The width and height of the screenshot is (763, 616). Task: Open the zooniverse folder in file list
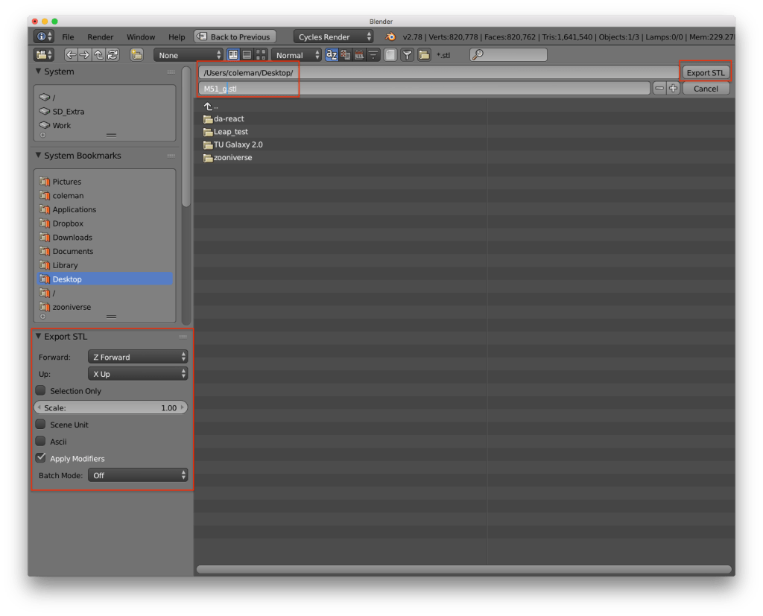[232, 157]
